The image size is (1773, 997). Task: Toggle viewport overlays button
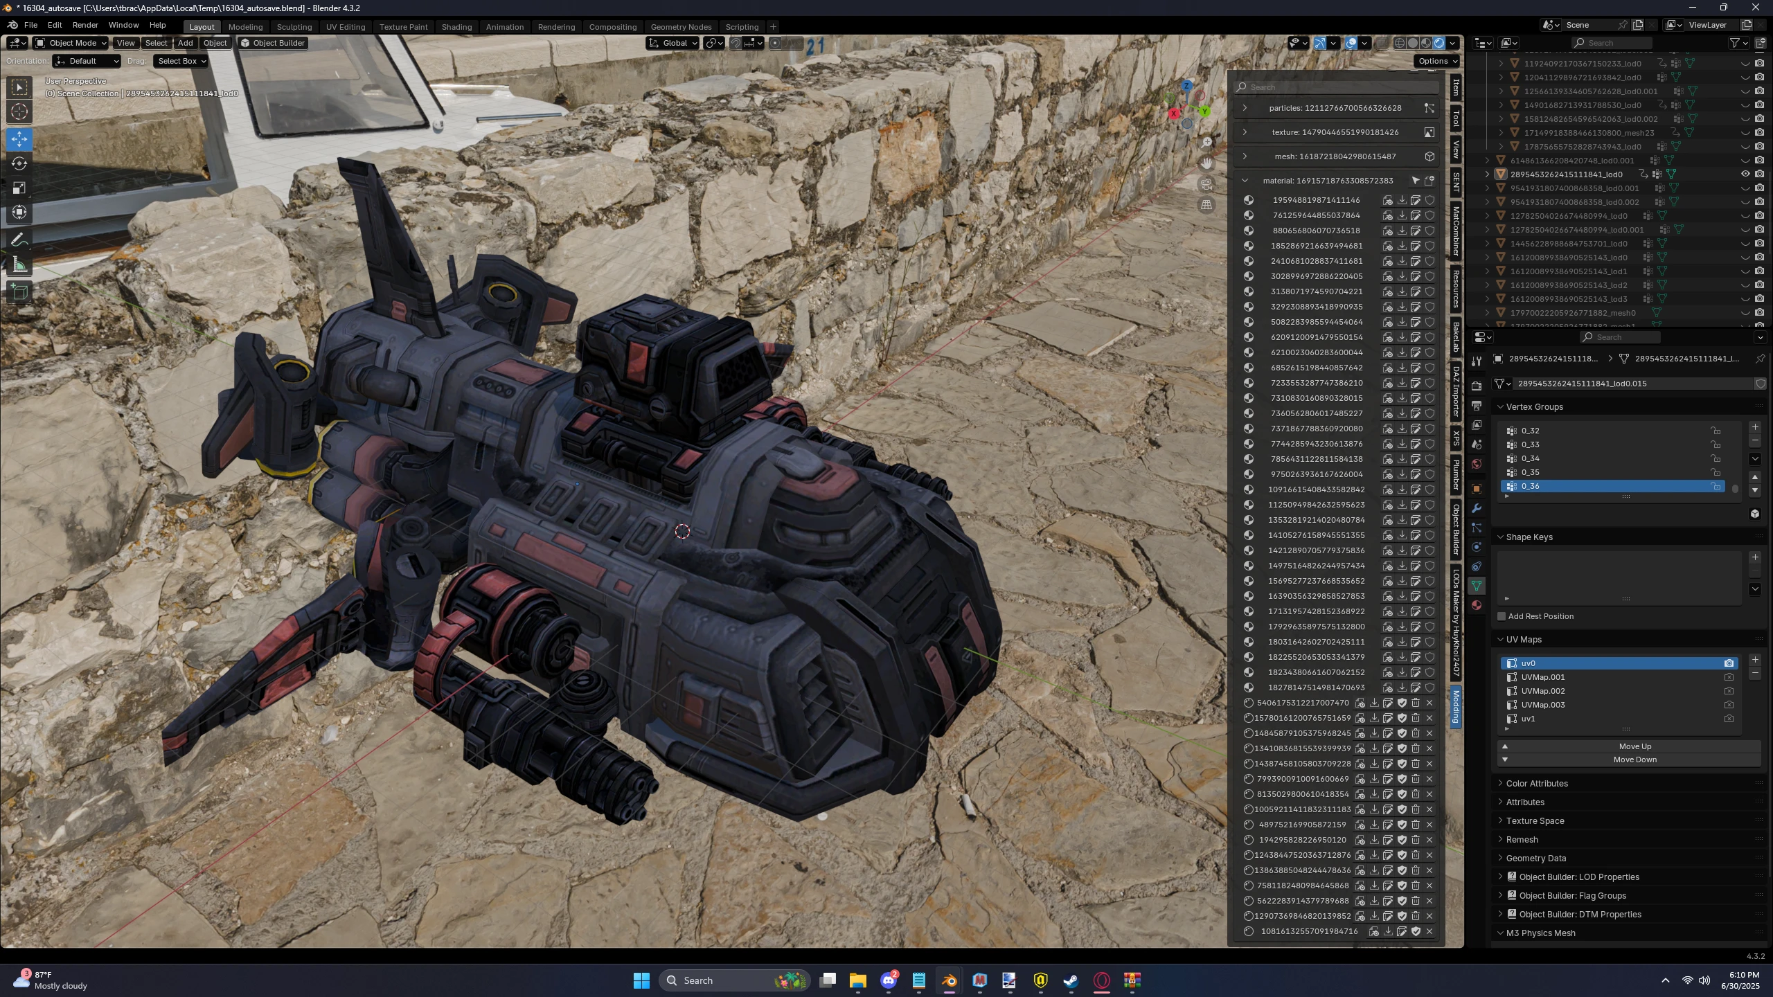[x=1351, y=43]
